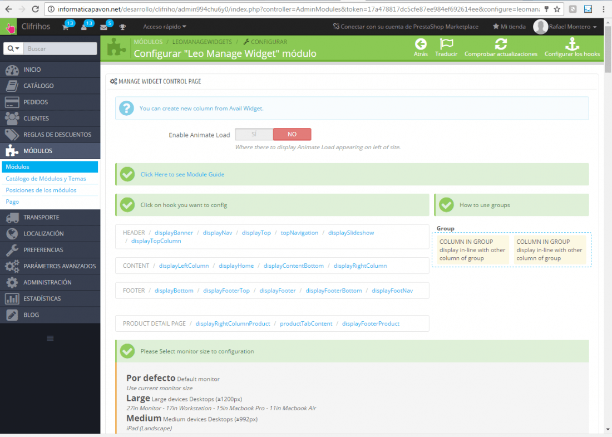The width and height of the screenshot is (612, 437).
Task: Open the Mi tienda link
Action: [509, 27]
